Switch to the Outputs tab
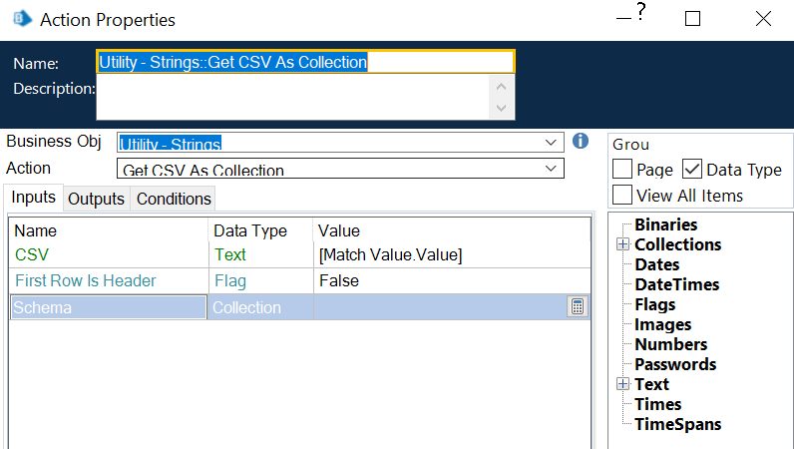The image size is (794, 449). pyautogui.click(x=96, y=199)
